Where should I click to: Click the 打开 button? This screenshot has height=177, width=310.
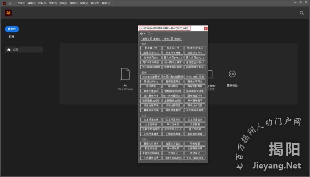tap(12, 36)
